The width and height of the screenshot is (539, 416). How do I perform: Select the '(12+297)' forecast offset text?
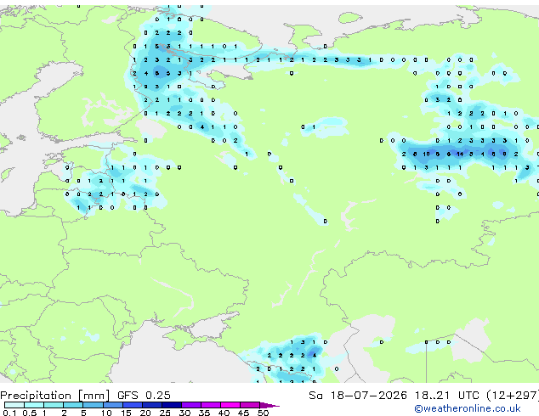513,396
